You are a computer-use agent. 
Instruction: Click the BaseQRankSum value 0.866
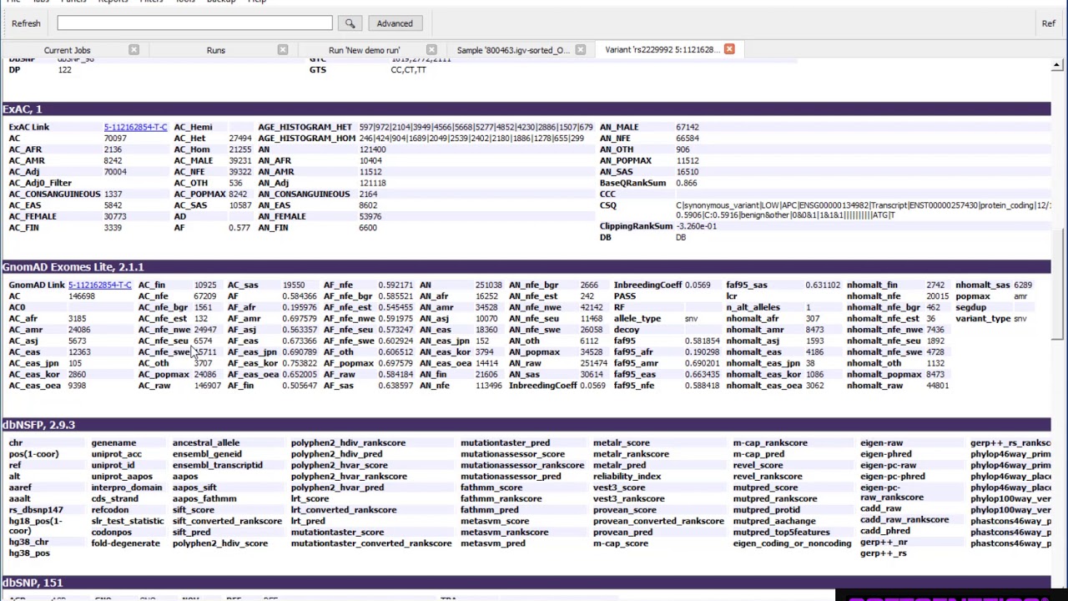coord(687,183)
